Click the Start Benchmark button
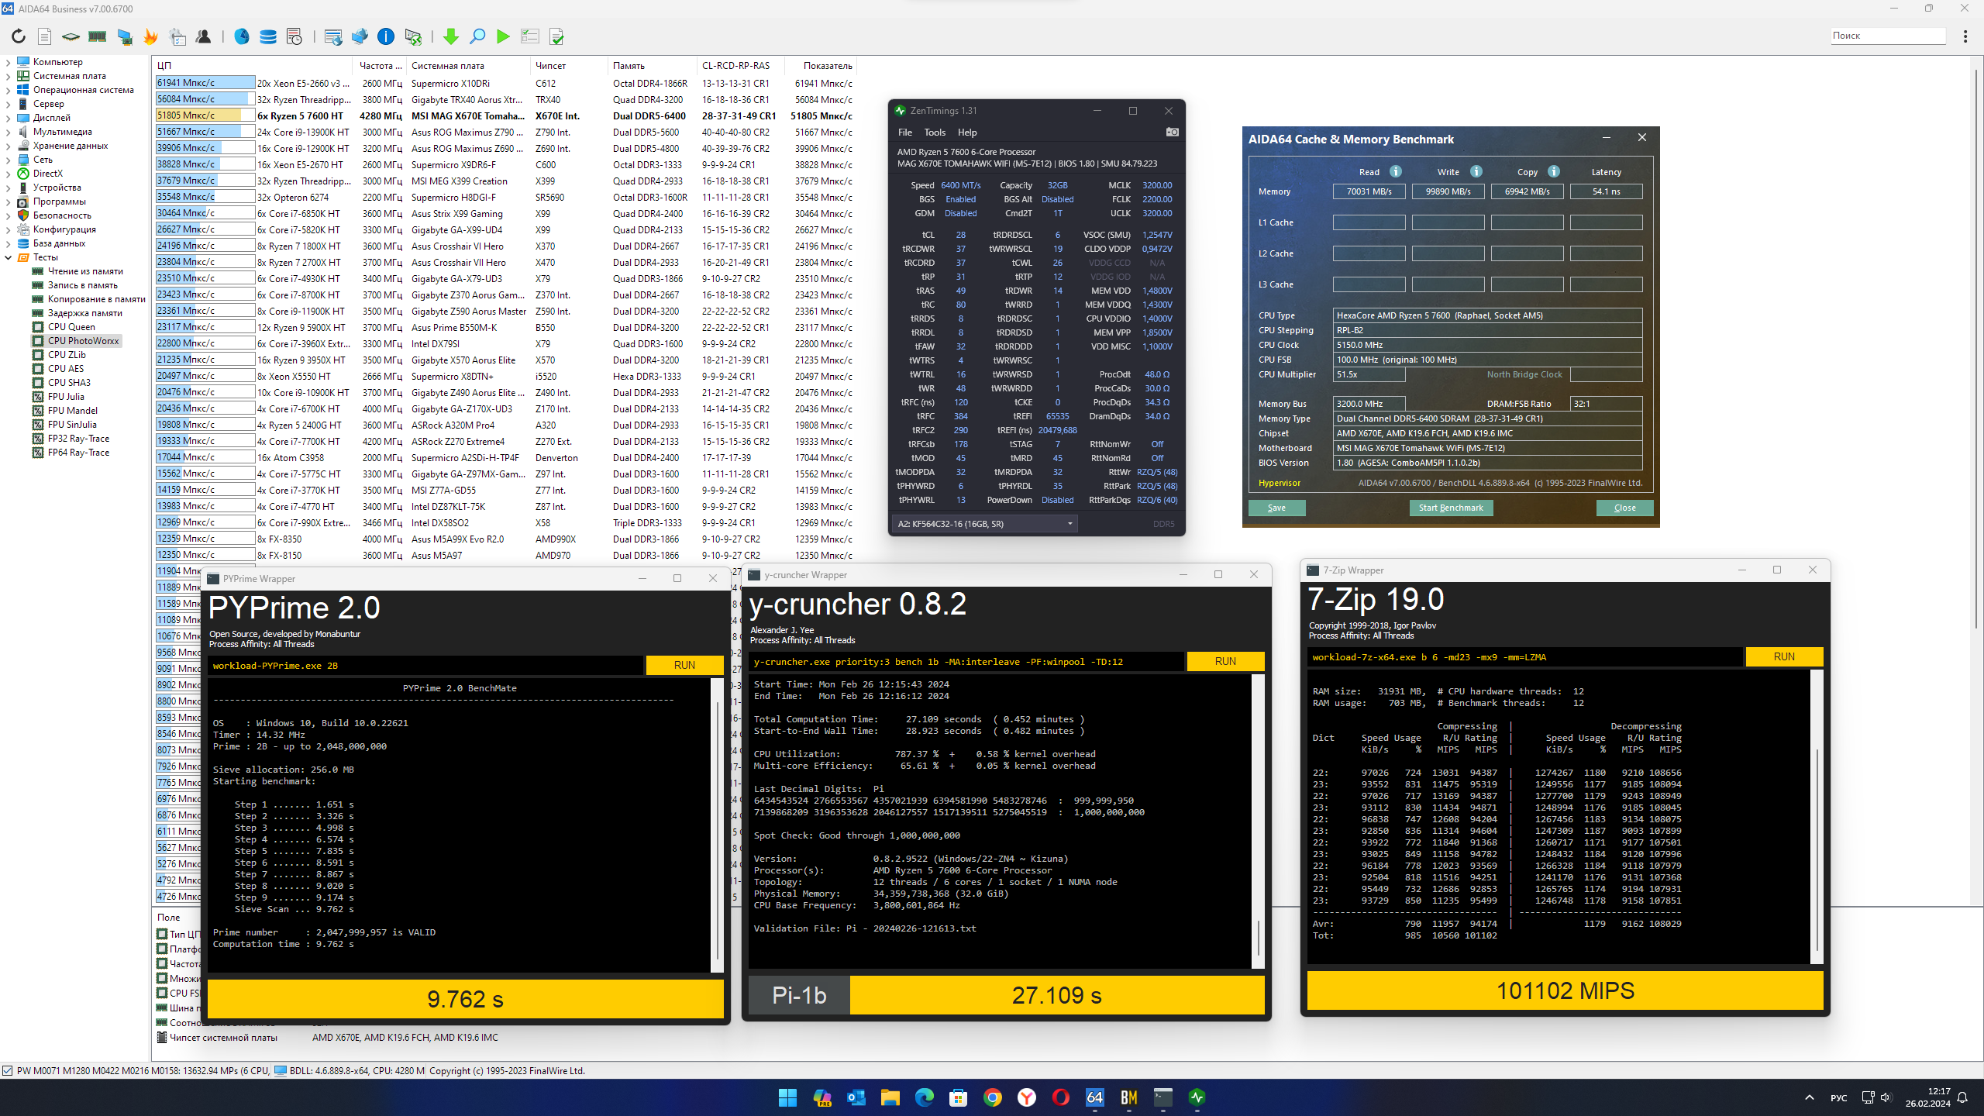1984x1116 pixels. (1450, 508)
